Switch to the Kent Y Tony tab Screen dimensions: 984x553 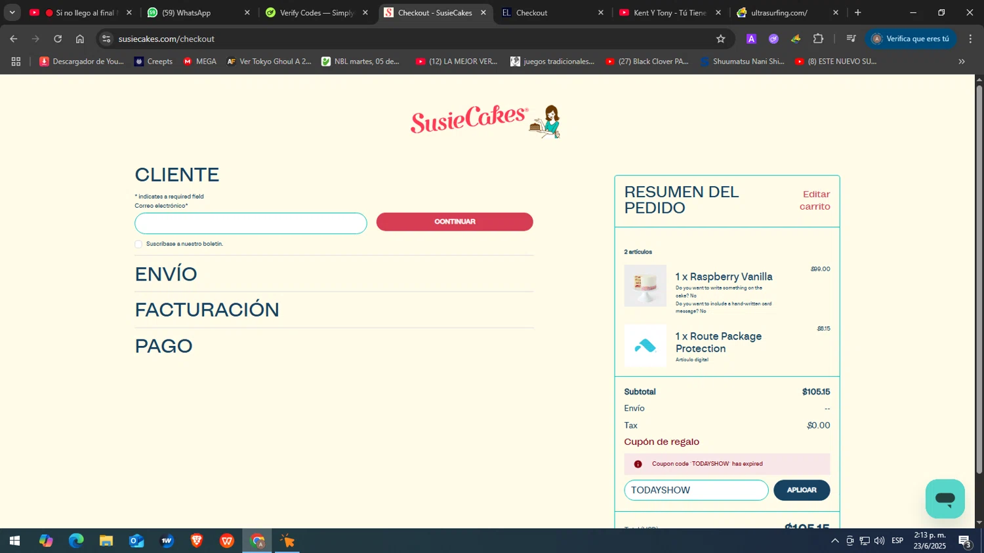(x=669, y=12)
